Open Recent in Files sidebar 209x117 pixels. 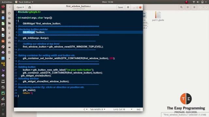(9, 13)
